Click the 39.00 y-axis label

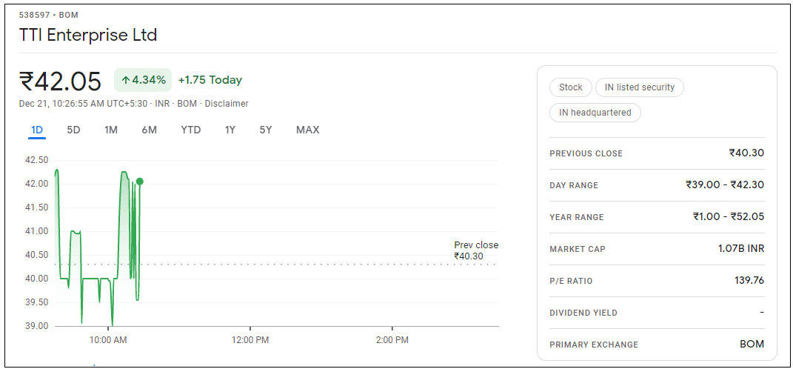pyautogui.click(x=36, y=326)
